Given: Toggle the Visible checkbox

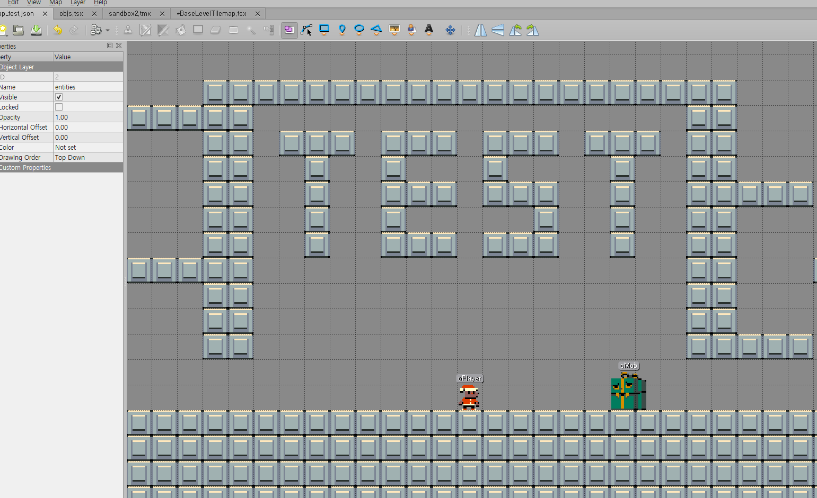Looking at the screenshot, I should (x=59, y=97).
